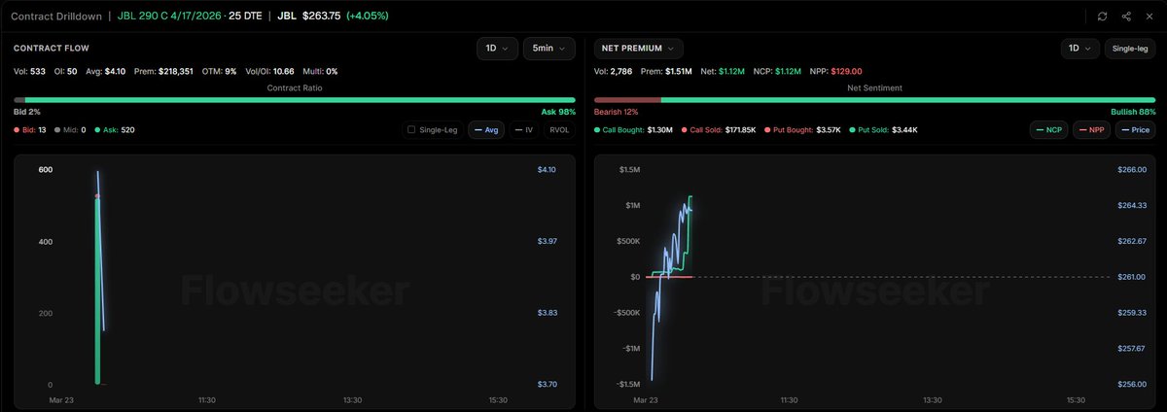
Task: Click the Ask 98% label
Action: [x=558, y=112]
